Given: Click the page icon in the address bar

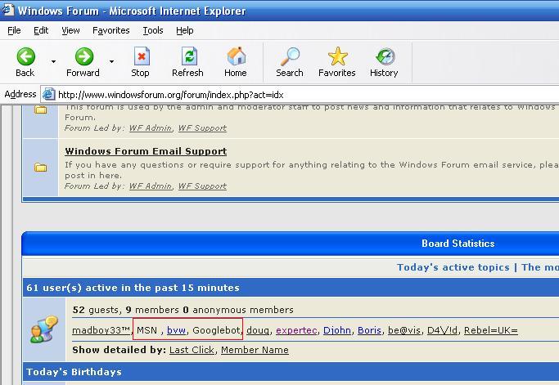Looking at the screenshot, I should click(48, 94).
